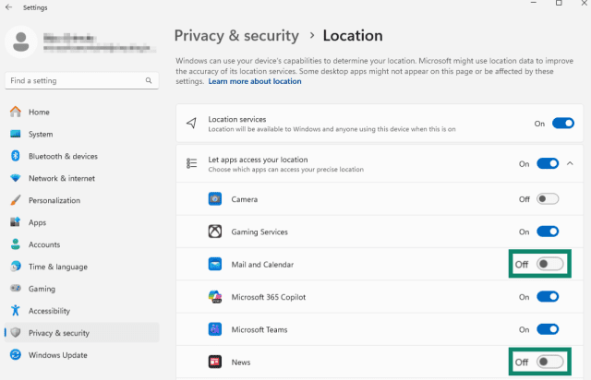Click the Microsoft 365 Copilot row label
Viewport: 591px width, 380px height.
[269, 297]
